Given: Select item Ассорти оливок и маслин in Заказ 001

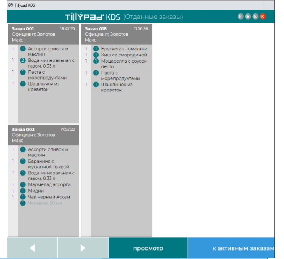Looking at the screenshot, I should (48, 51).
